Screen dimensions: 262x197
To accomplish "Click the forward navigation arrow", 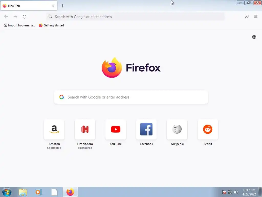I will tap(15, 17).
